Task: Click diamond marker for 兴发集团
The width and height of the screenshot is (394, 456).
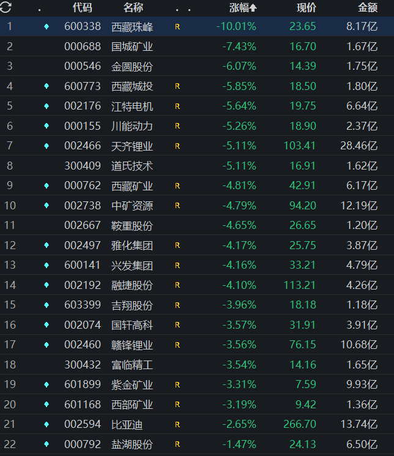Action: click(46, 265)
